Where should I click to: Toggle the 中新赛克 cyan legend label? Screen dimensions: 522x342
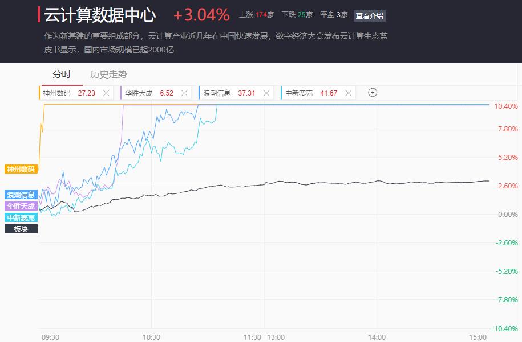click(x=21, y=217)
